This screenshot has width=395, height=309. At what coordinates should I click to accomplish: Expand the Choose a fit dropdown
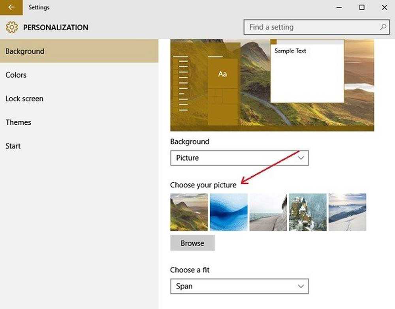[x=239, y=286]
